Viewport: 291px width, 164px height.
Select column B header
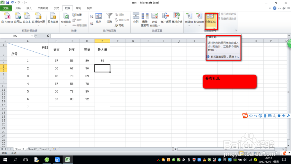coord(56,41)
